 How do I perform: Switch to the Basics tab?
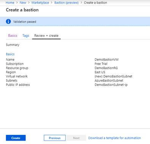[x=13, y=36]
